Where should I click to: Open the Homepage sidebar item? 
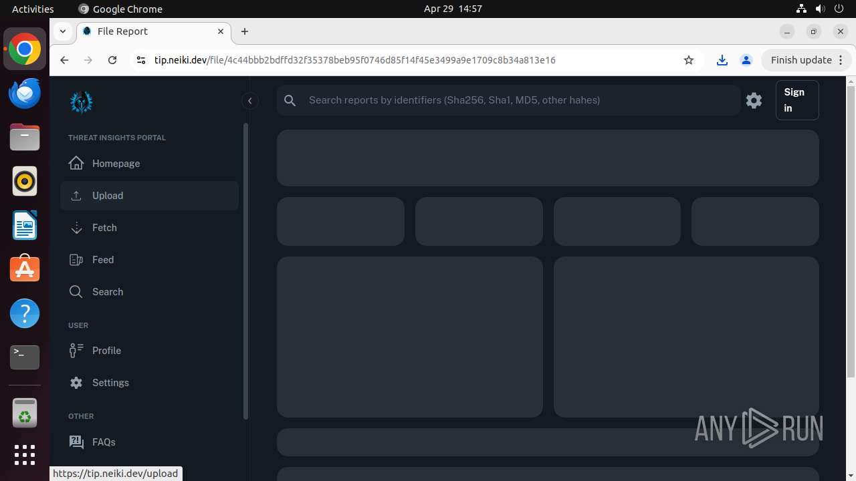click(x=149, y=164)
